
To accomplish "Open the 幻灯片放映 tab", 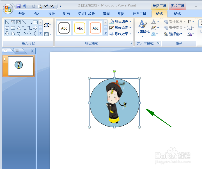I will pos(86,14).
